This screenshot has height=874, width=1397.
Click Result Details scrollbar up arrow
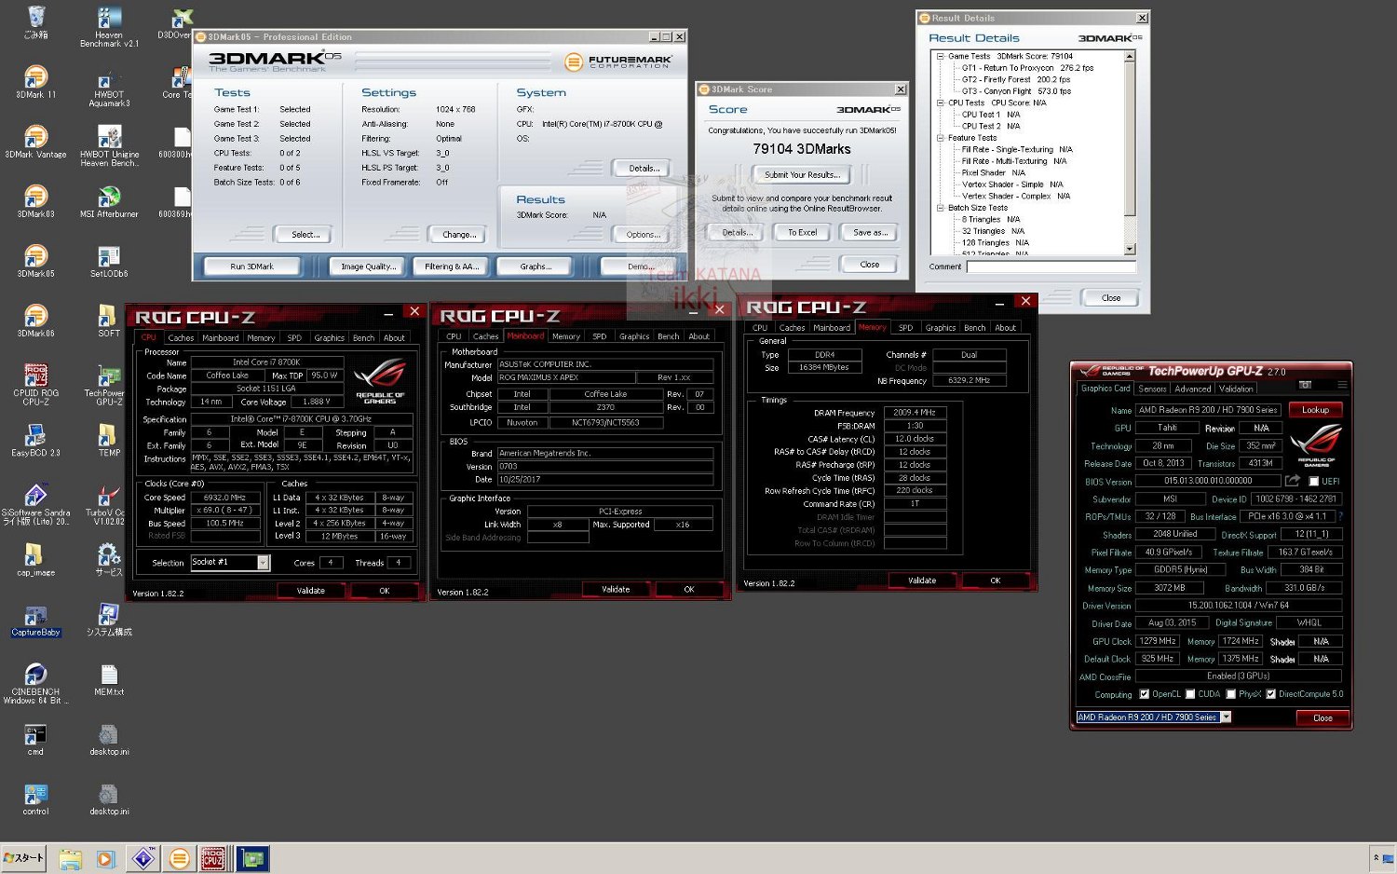point(1130,57)
